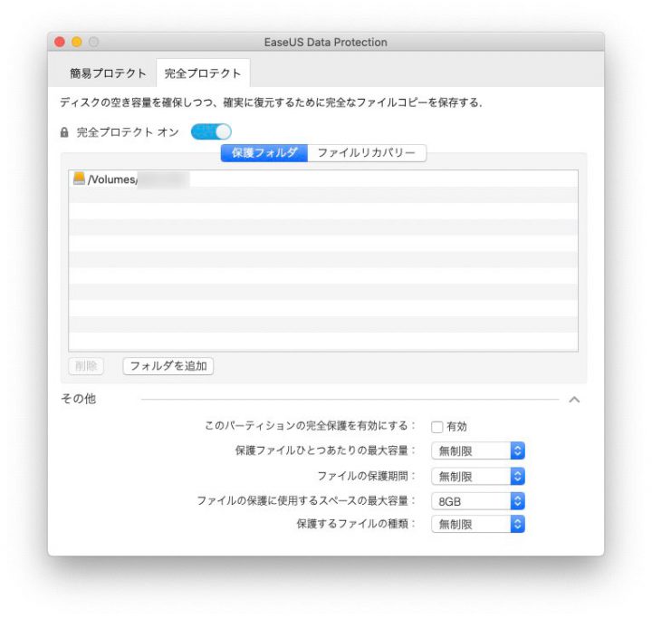
Task: Open the ファイルリカバリー segment
Action: coord(367,153)
